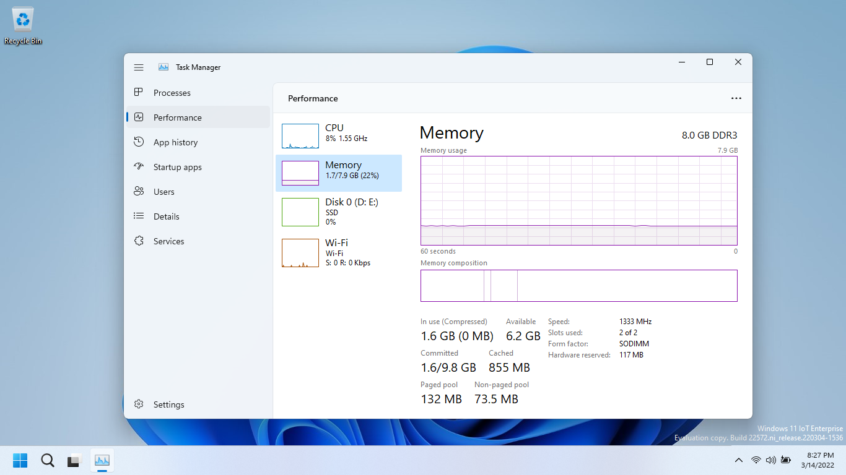
Task: Open the three-dot more options menu
Action: coord(736,98)
